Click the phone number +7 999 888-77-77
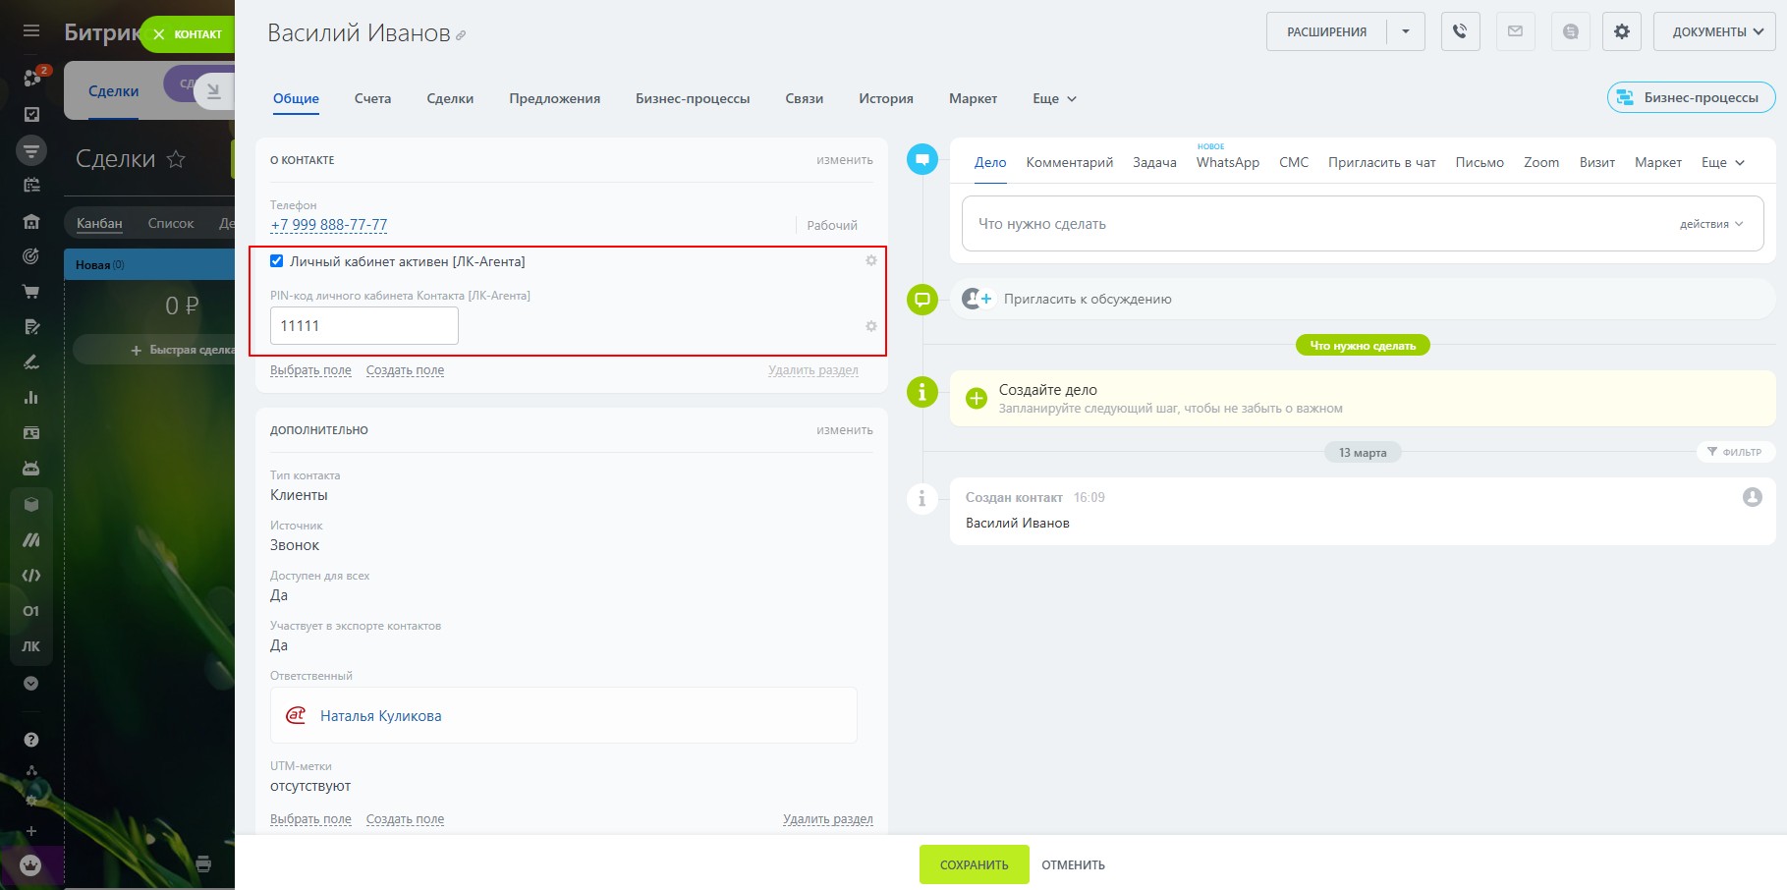This screenshot has height=890, width=1787. pyautogui.click(x=329, y=225)
